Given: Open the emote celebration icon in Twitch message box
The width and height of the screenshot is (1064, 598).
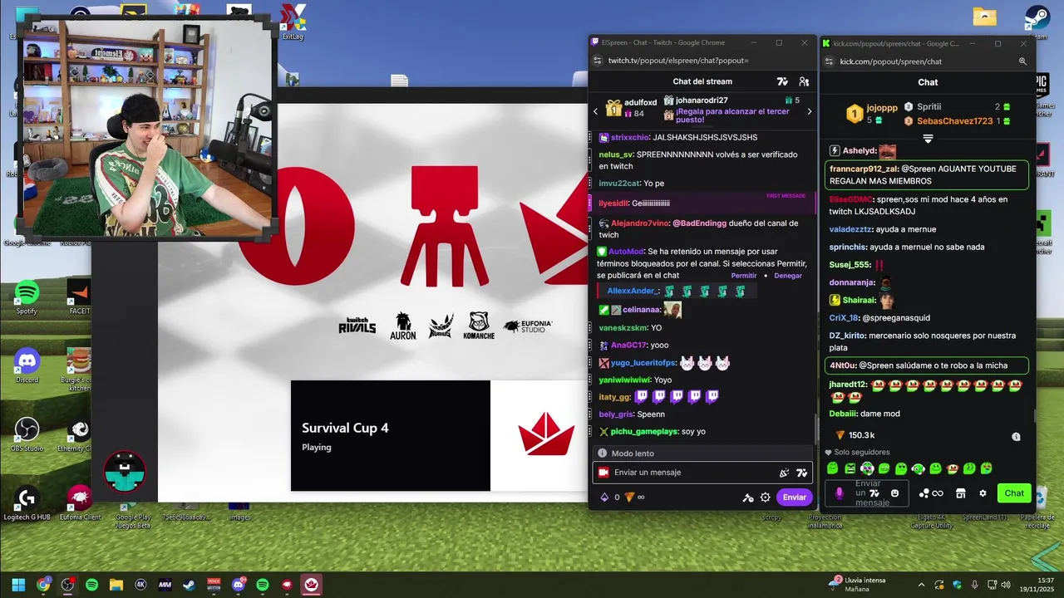Looking at the screenshot, I should point(784,473).
